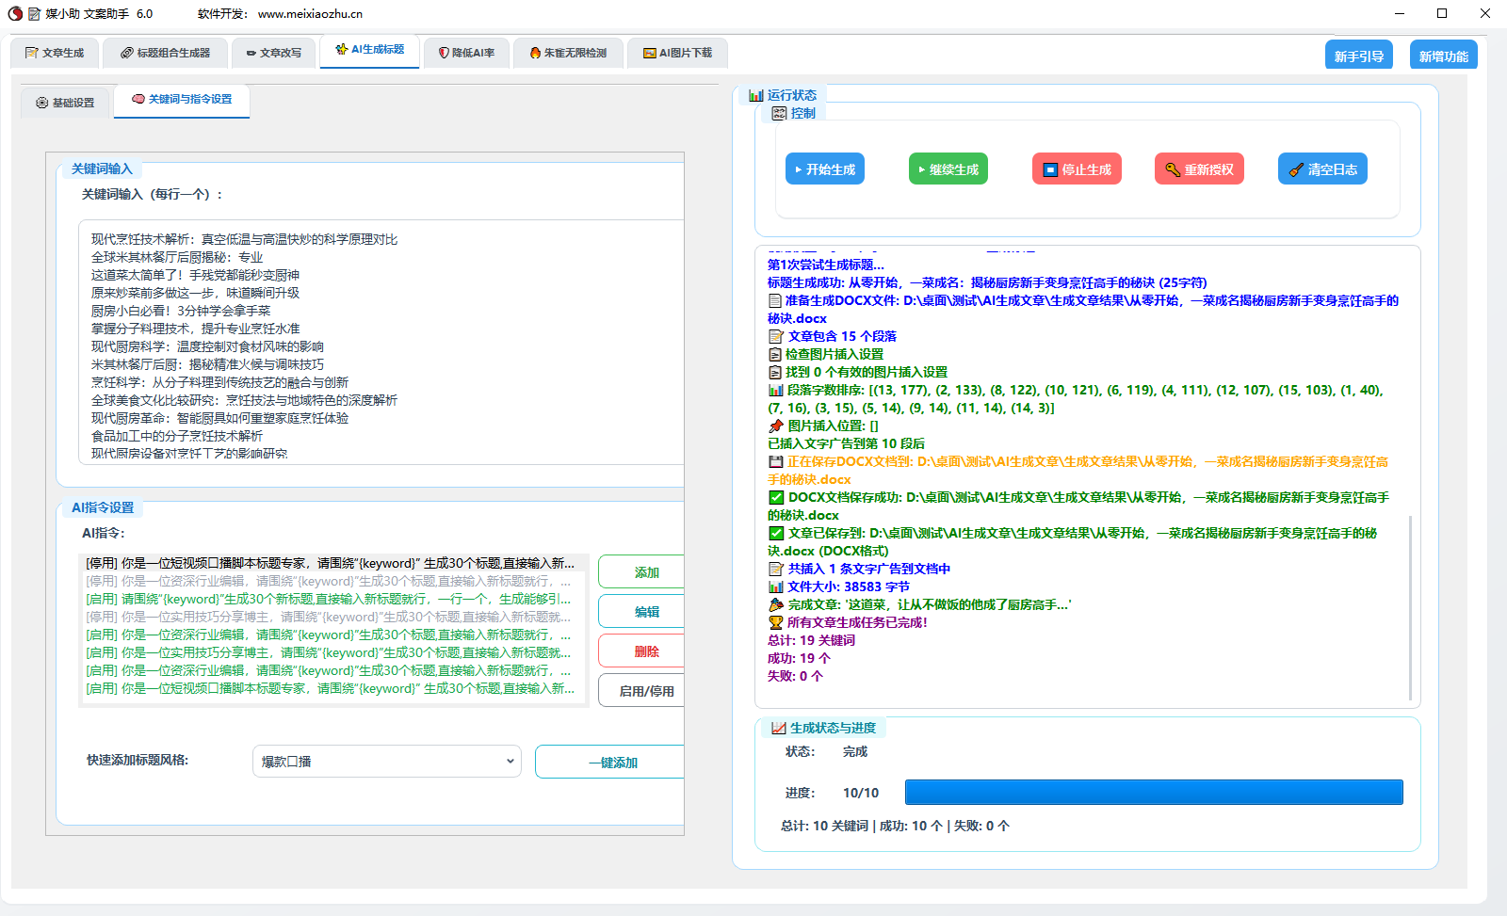Switch to 基础设置 sub-tab
1507x916 pixels.
coord(66,103)
